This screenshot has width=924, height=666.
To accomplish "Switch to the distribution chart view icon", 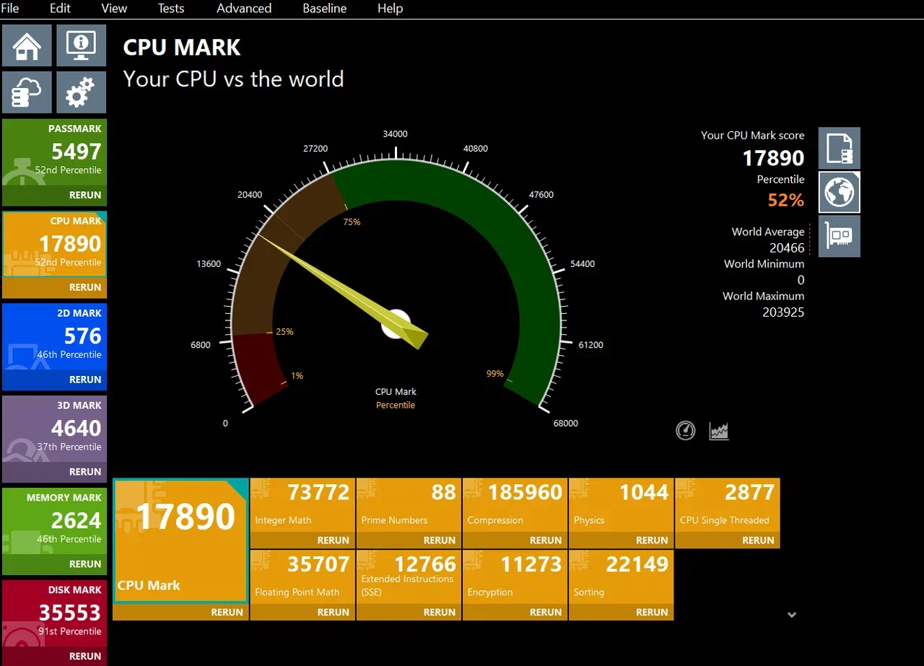I will click(719, 431).
